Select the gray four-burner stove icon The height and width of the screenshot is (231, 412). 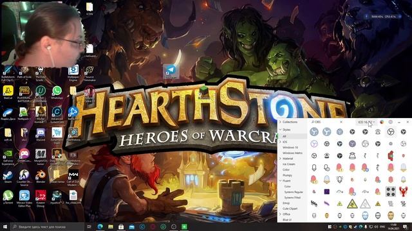tap(391, 191)
